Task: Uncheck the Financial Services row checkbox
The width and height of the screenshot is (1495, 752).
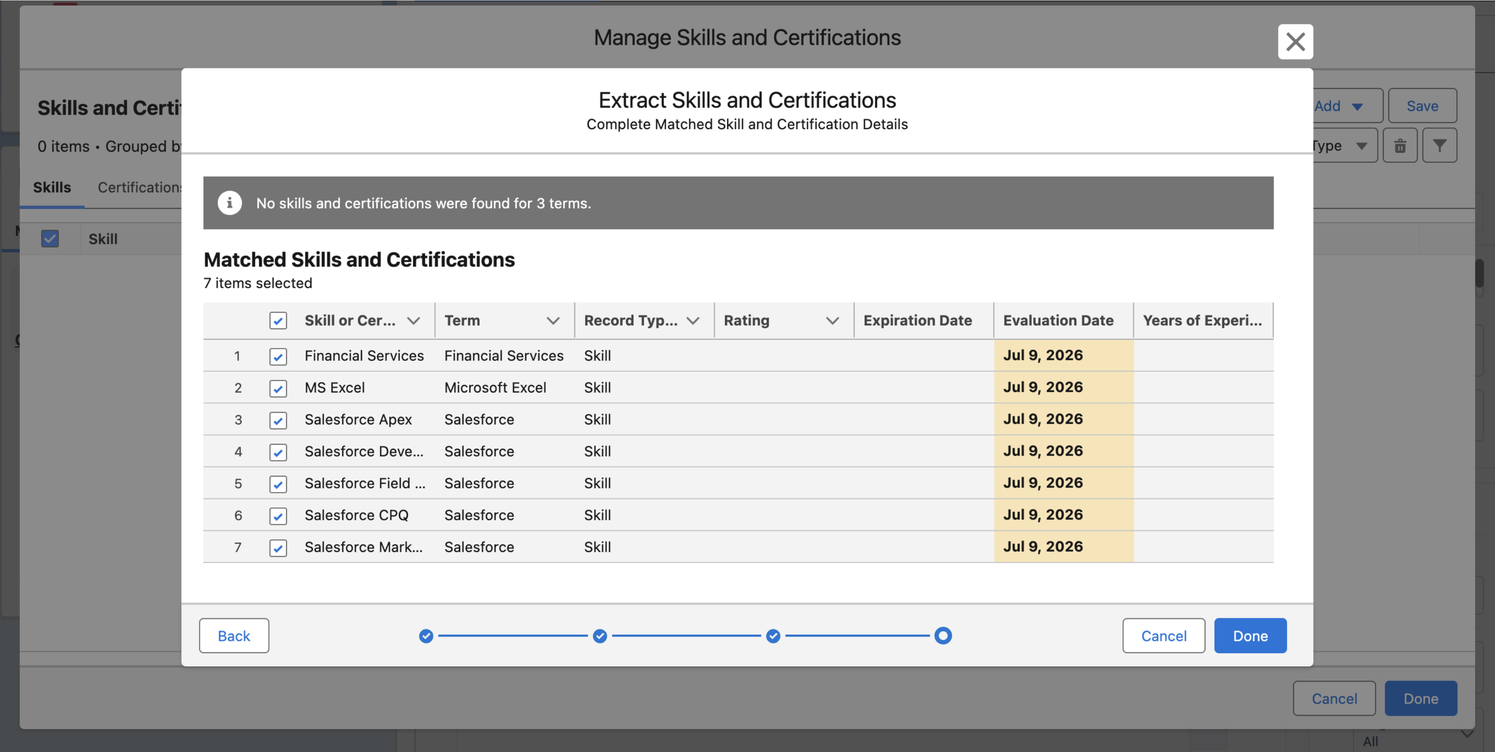Action: [278, 356]
